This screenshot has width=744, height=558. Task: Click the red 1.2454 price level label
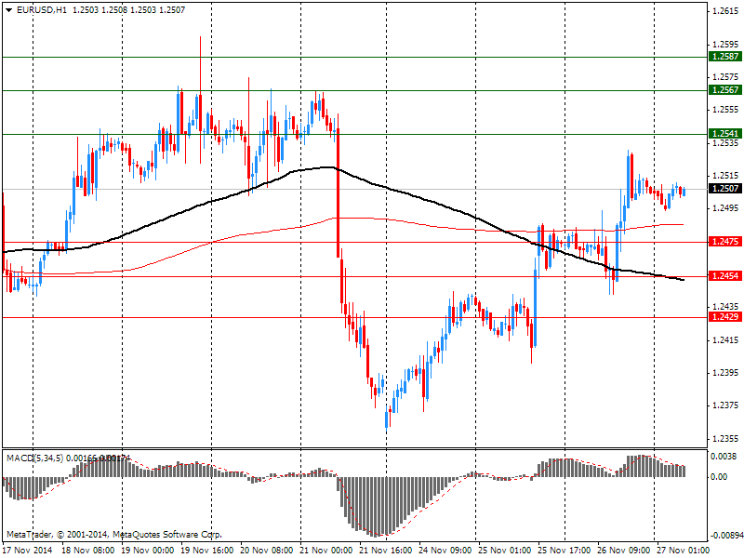coord(724,276)
